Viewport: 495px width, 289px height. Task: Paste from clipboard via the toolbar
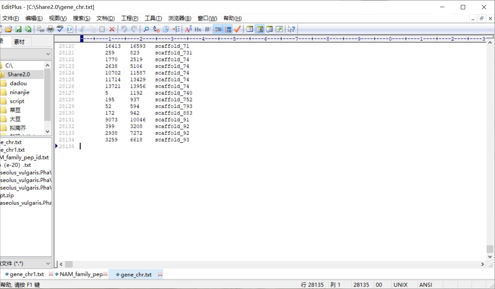tap(102, 29)
